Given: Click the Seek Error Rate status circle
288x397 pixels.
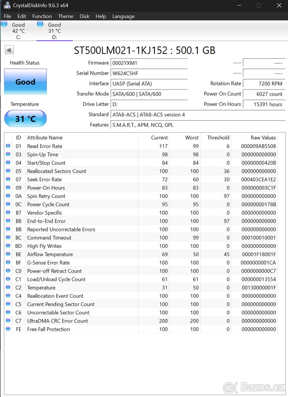Looking at the screenshot, I should [x=8, y=179].
